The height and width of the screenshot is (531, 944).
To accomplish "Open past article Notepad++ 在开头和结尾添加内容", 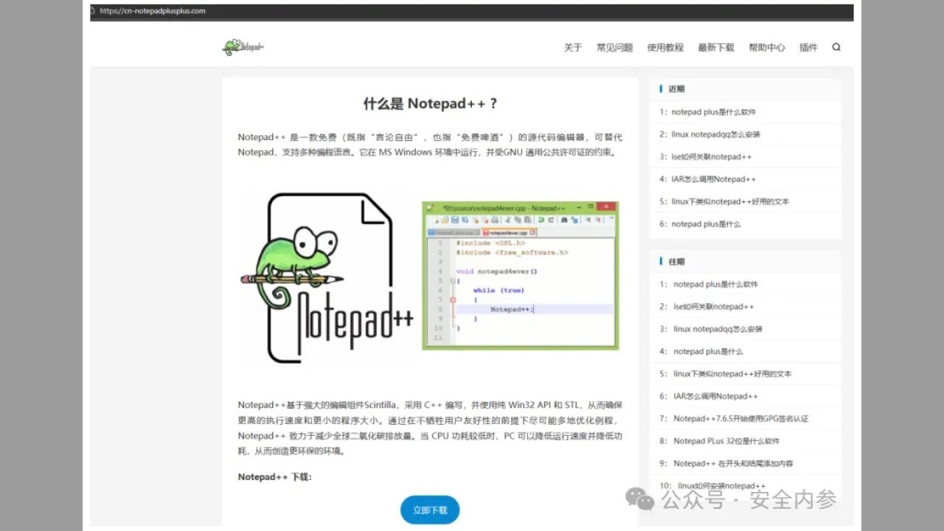I will point(733,463).
